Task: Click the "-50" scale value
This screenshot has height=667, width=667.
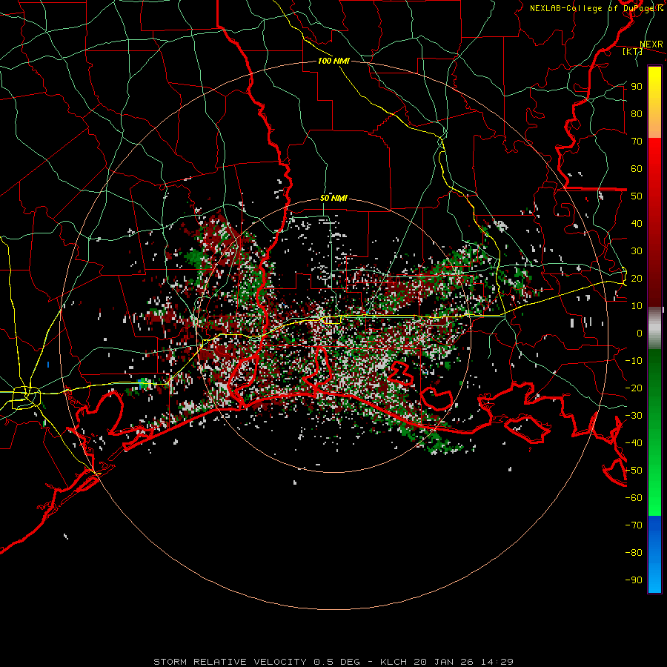Action: click(x=634, y=470)
